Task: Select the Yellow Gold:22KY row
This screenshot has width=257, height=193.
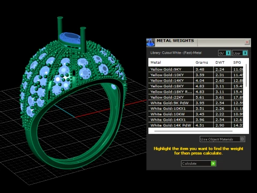Action: pos(195,98)
